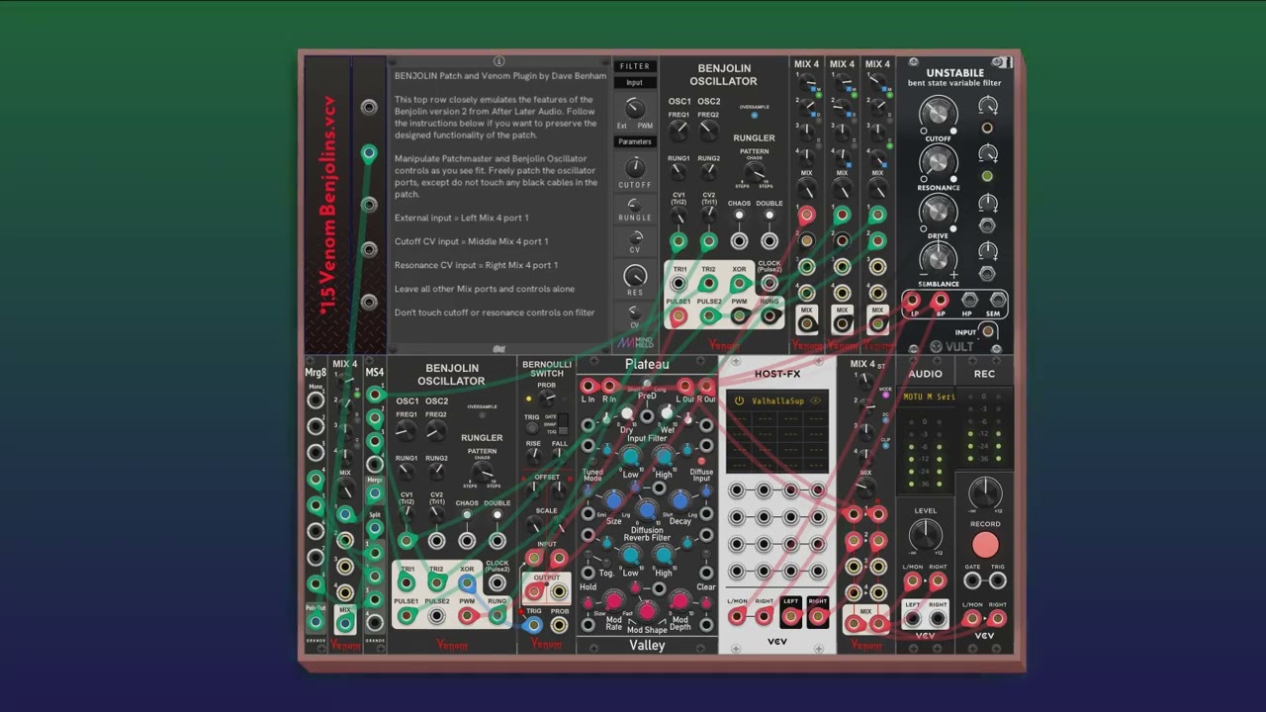The height and width of the screenshot is (712, 1266).
Task: Click the black LEFT output jack on Host-FX
Action: 790,617
